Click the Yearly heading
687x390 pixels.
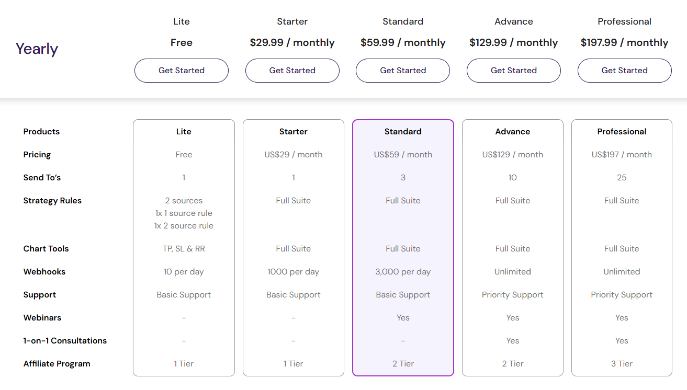click(x=37, y=49)
